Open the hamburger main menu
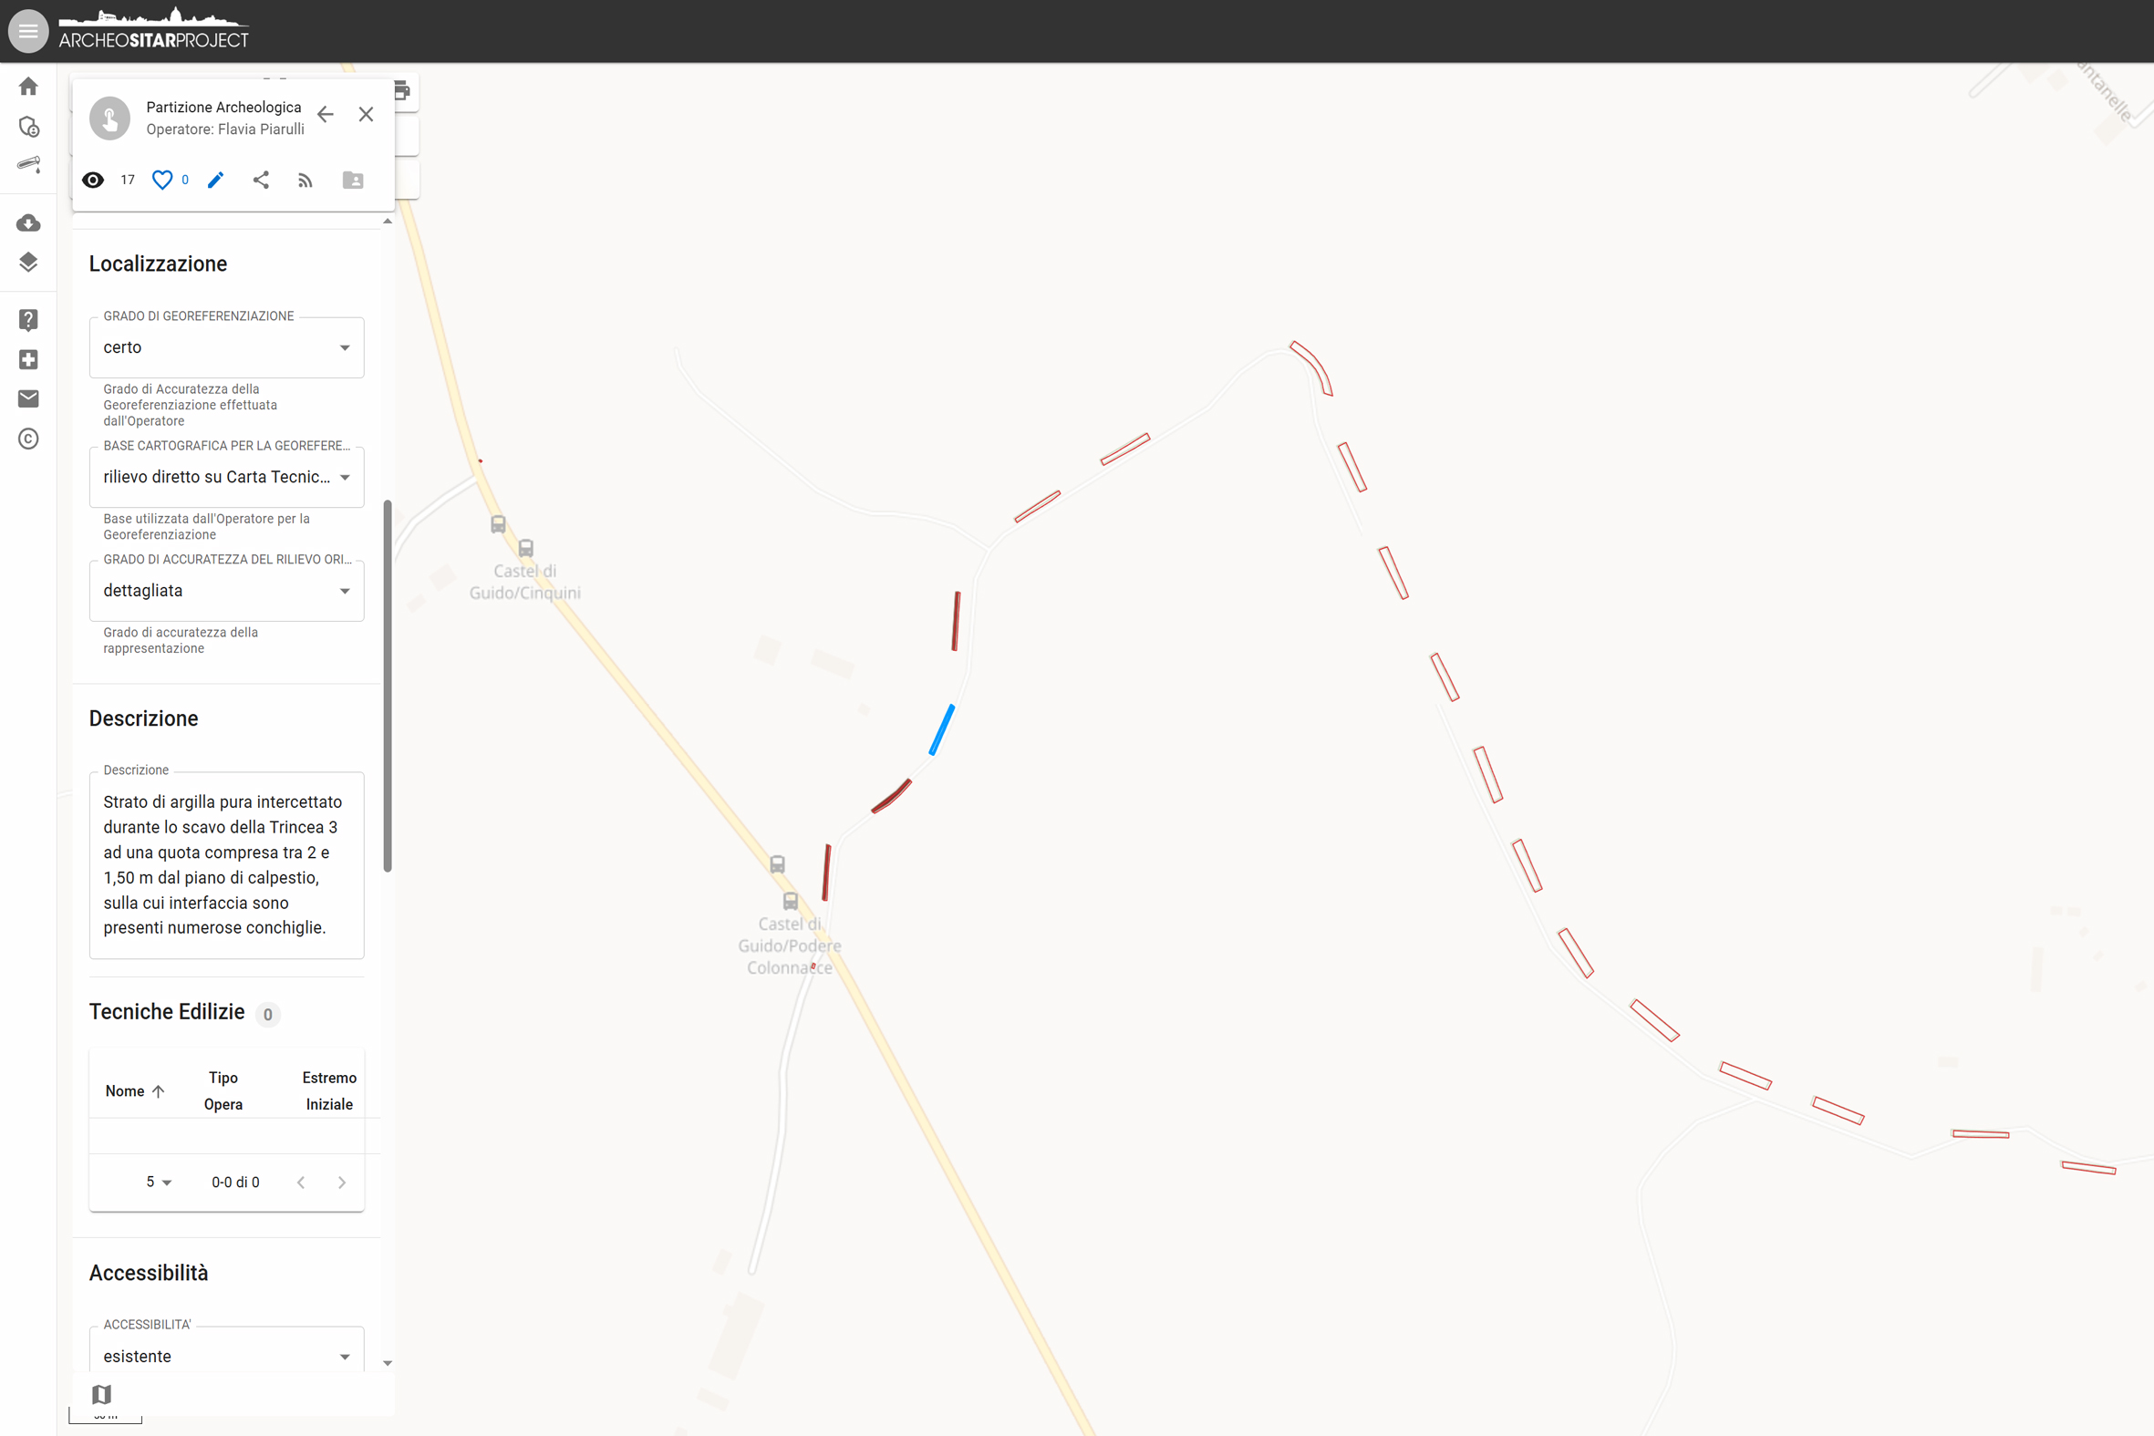 (28, 31)
